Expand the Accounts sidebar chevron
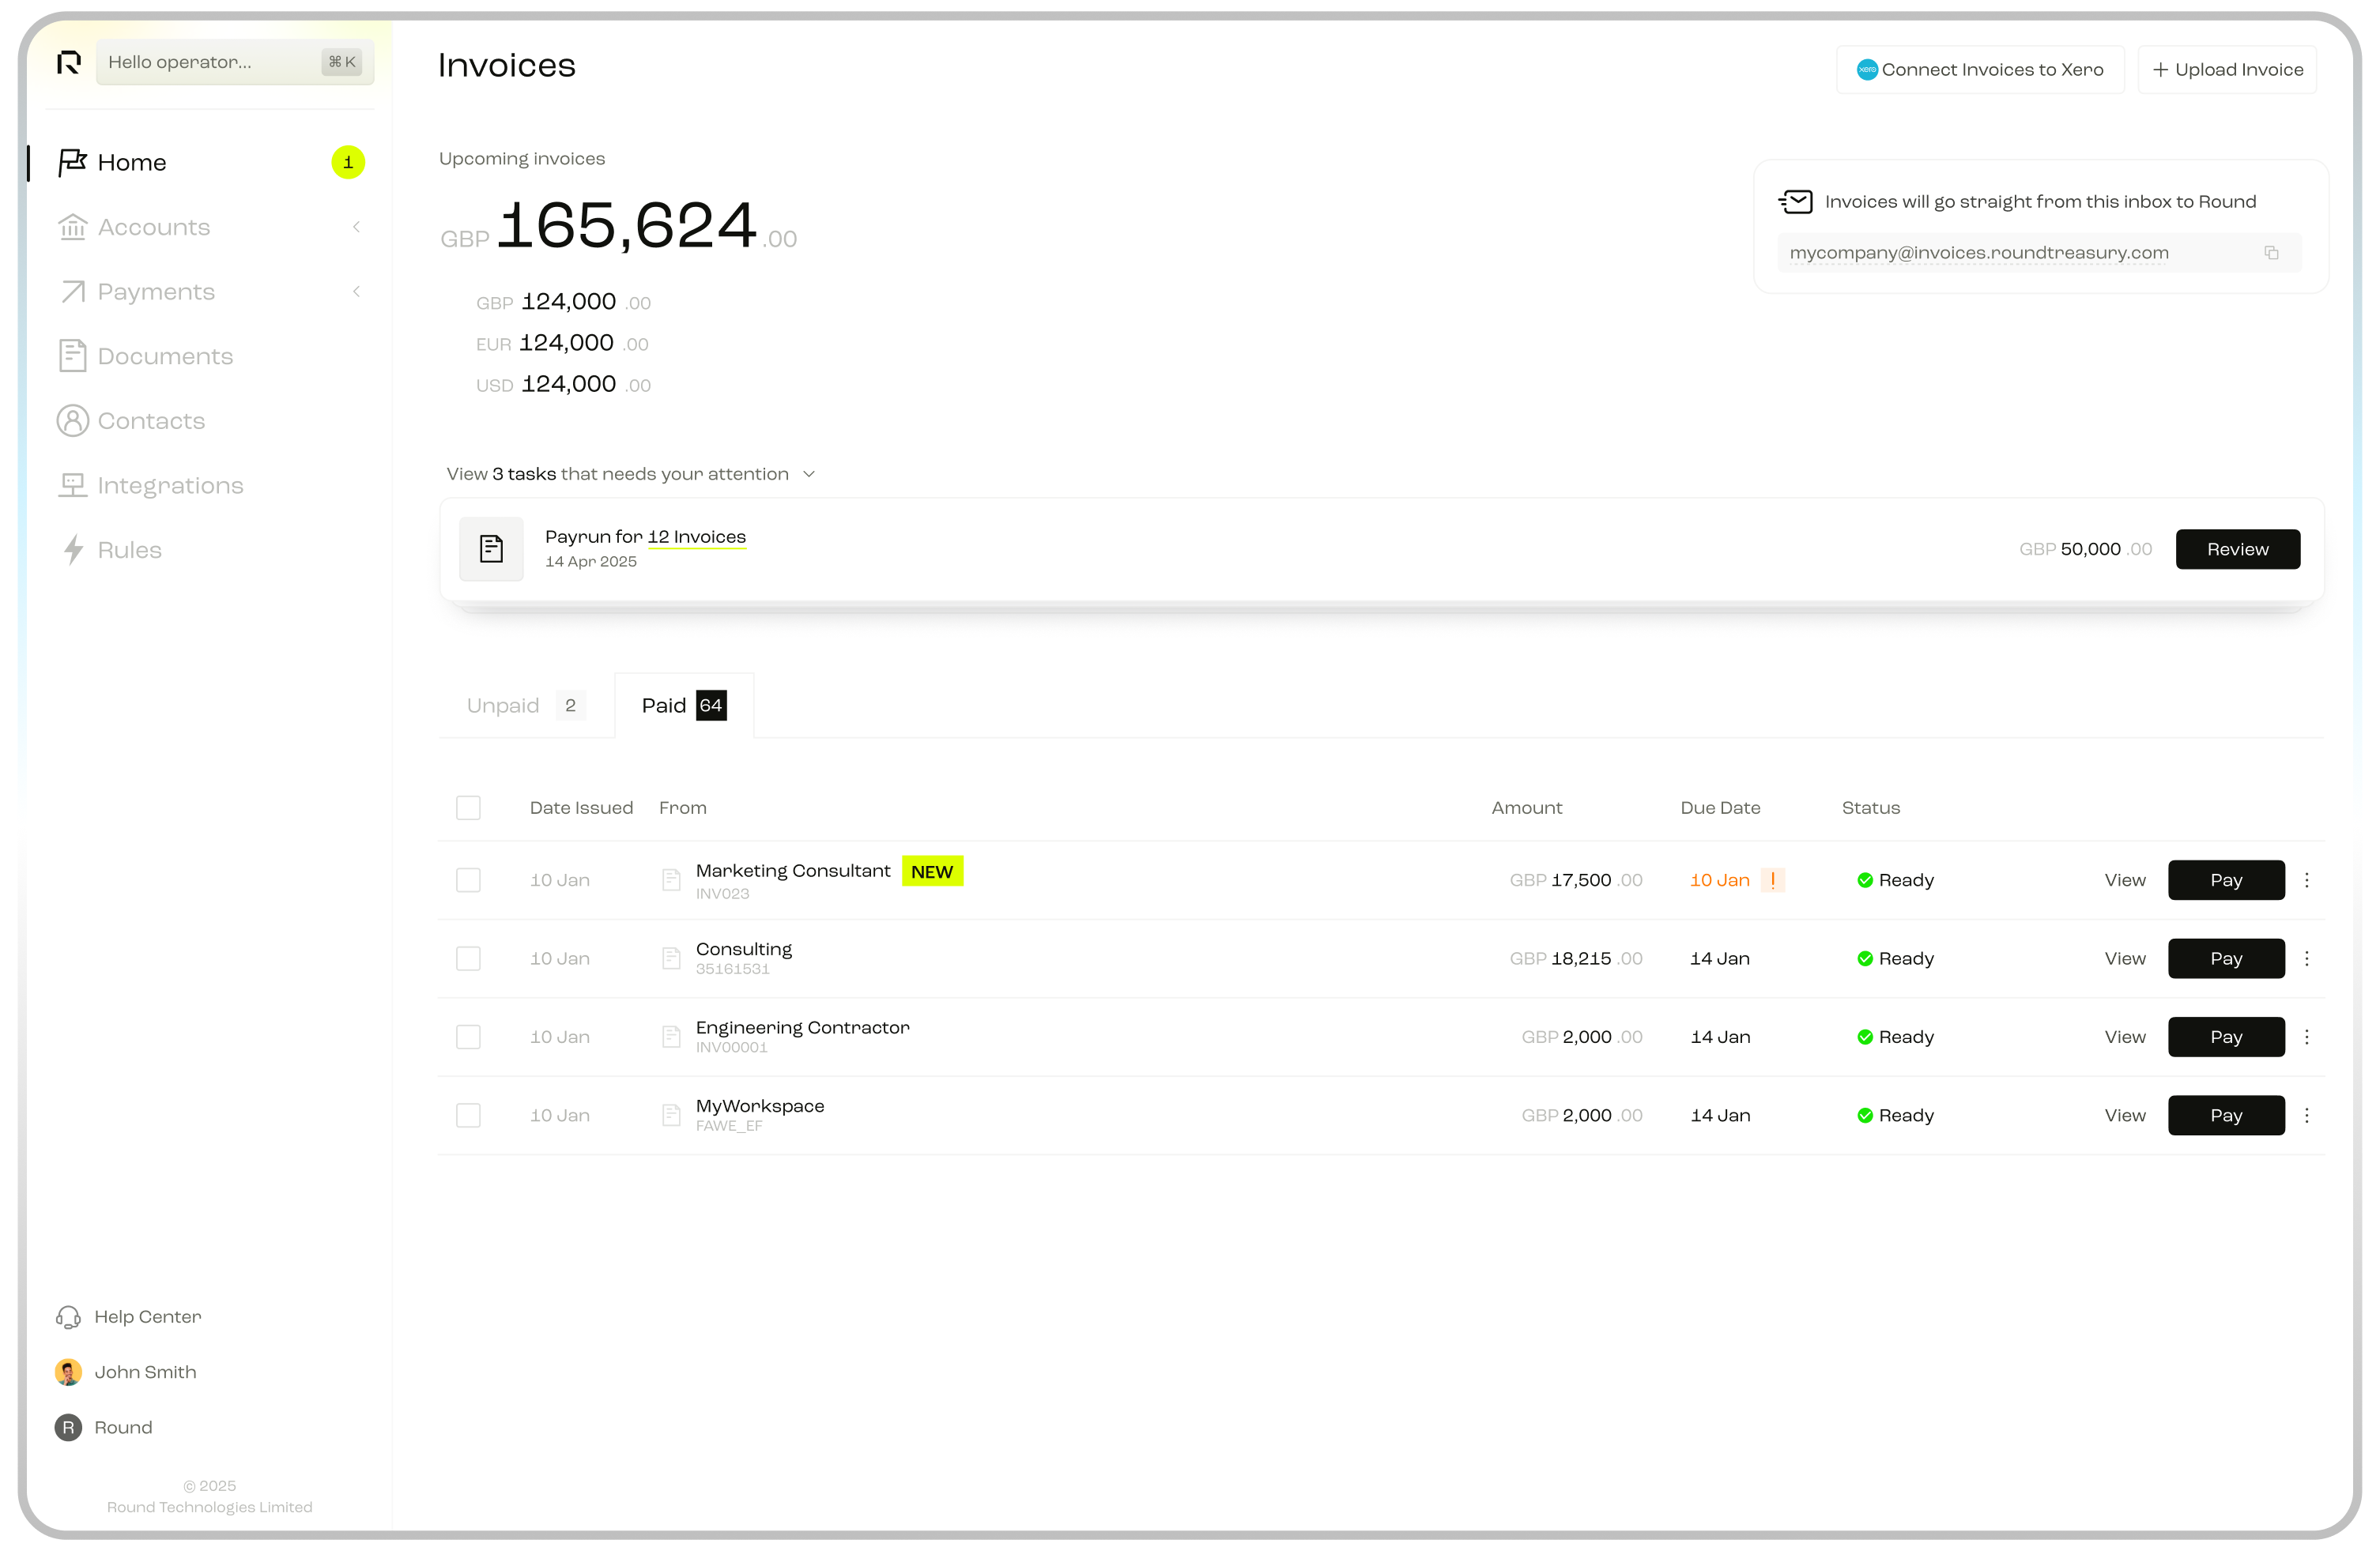Screen dimensions: 2380x1566 click(356, 228)
